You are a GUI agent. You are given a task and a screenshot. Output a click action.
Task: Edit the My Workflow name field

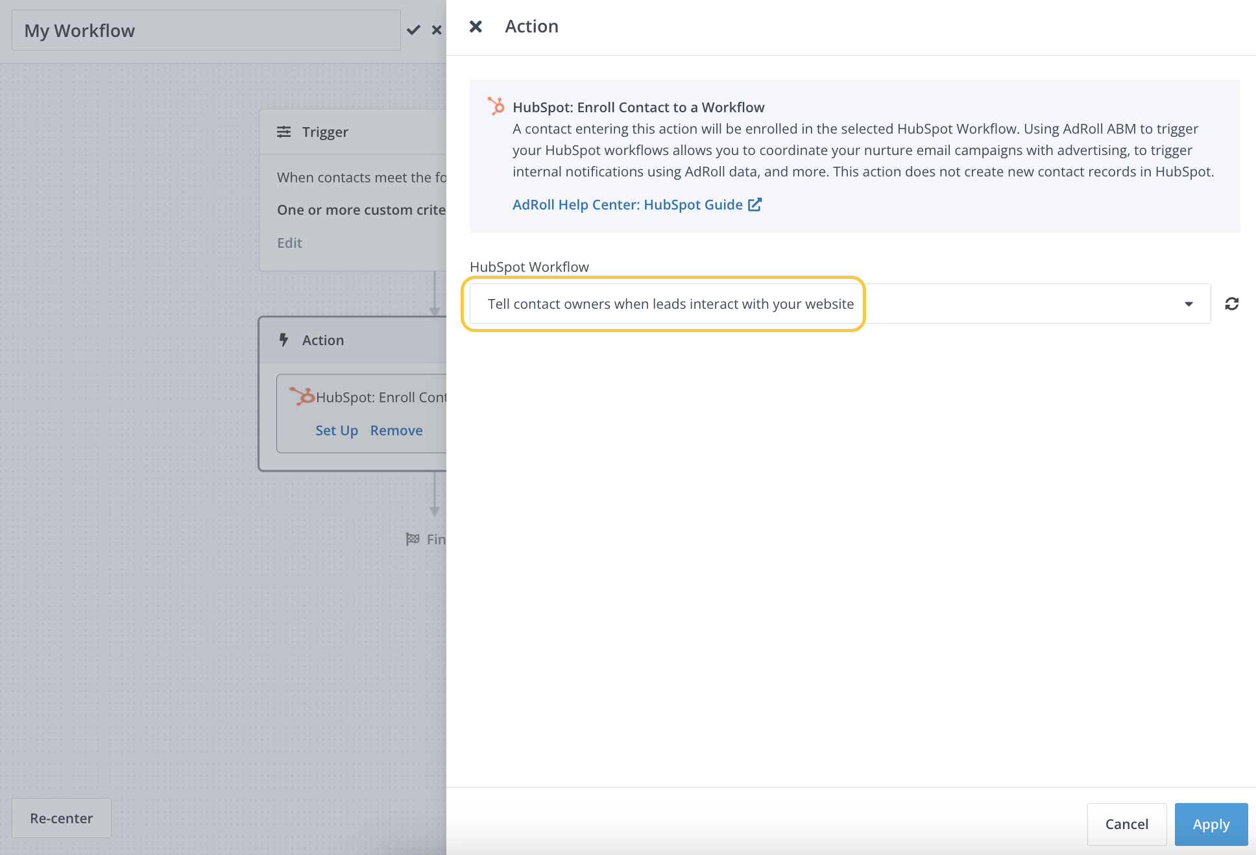click(206, 30)
